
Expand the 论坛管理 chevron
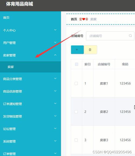coord(55,128)
